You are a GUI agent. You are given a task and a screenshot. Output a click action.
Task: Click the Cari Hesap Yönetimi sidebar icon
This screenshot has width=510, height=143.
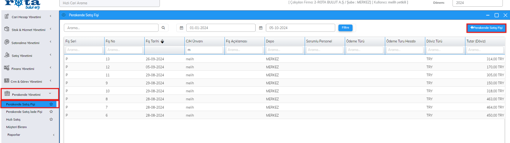click(x=7, y=17)
